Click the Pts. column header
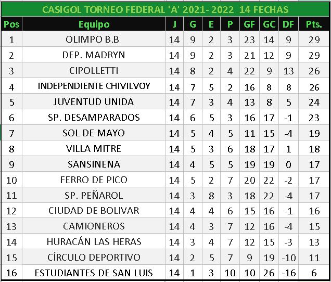 314,24
